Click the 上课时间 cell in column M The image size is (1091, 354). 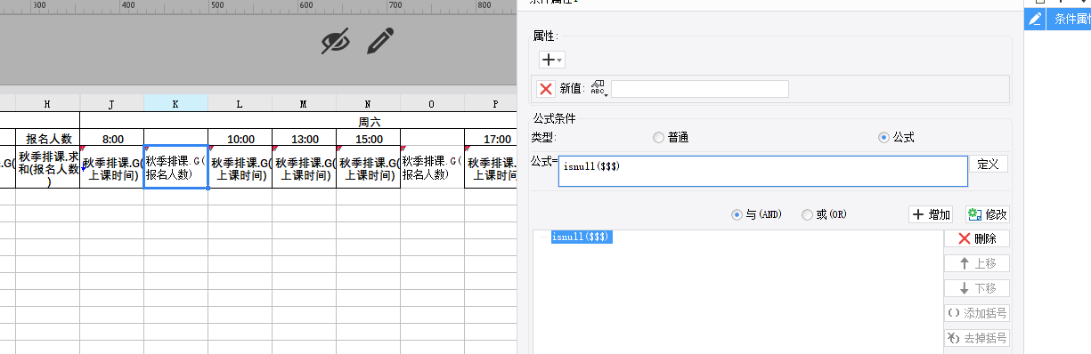coord(304,167)
